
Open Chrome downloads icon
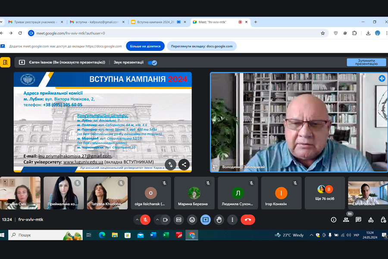(368, 33)
